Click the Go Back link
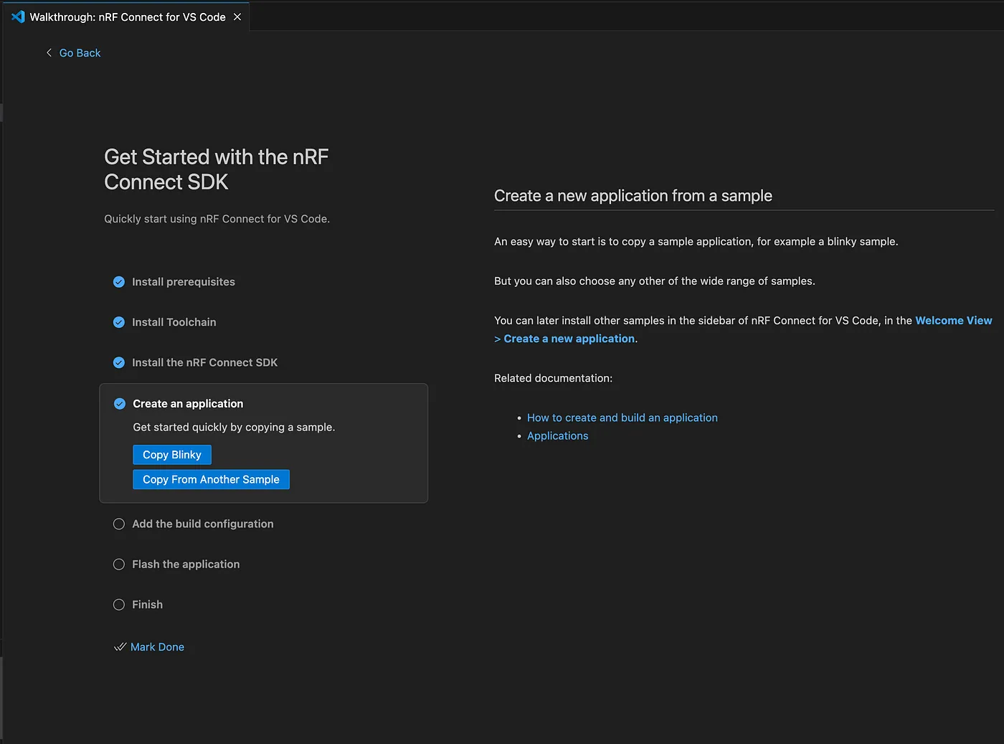 click(x=80, y=53)
